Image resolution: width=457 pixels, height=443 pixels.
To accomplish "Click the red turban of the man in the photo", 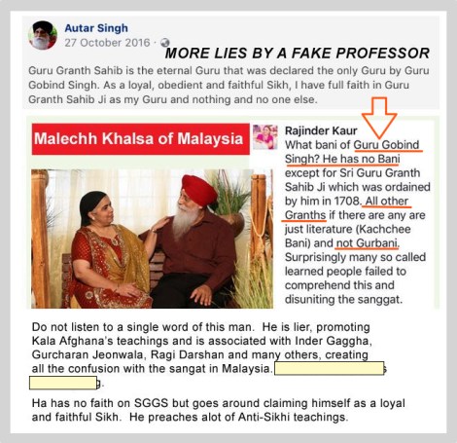I will click(198, 189).
